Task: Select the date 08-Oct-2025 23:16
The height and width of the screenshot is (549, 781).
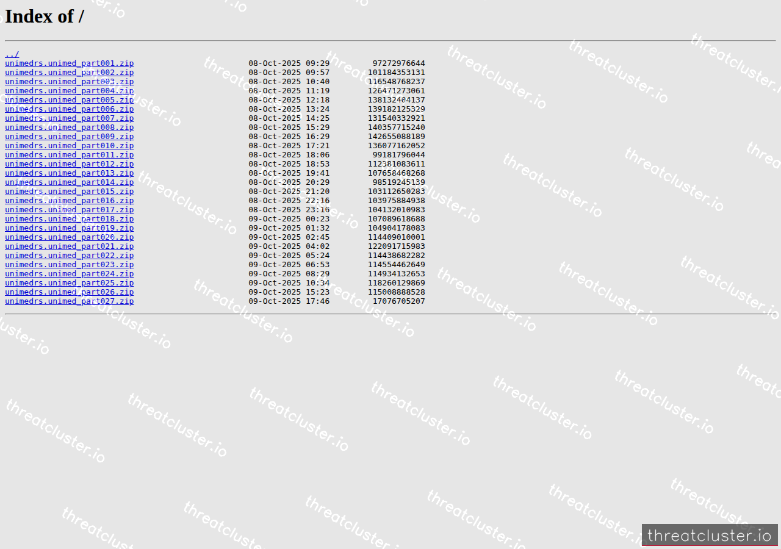Action: (289, 210)
